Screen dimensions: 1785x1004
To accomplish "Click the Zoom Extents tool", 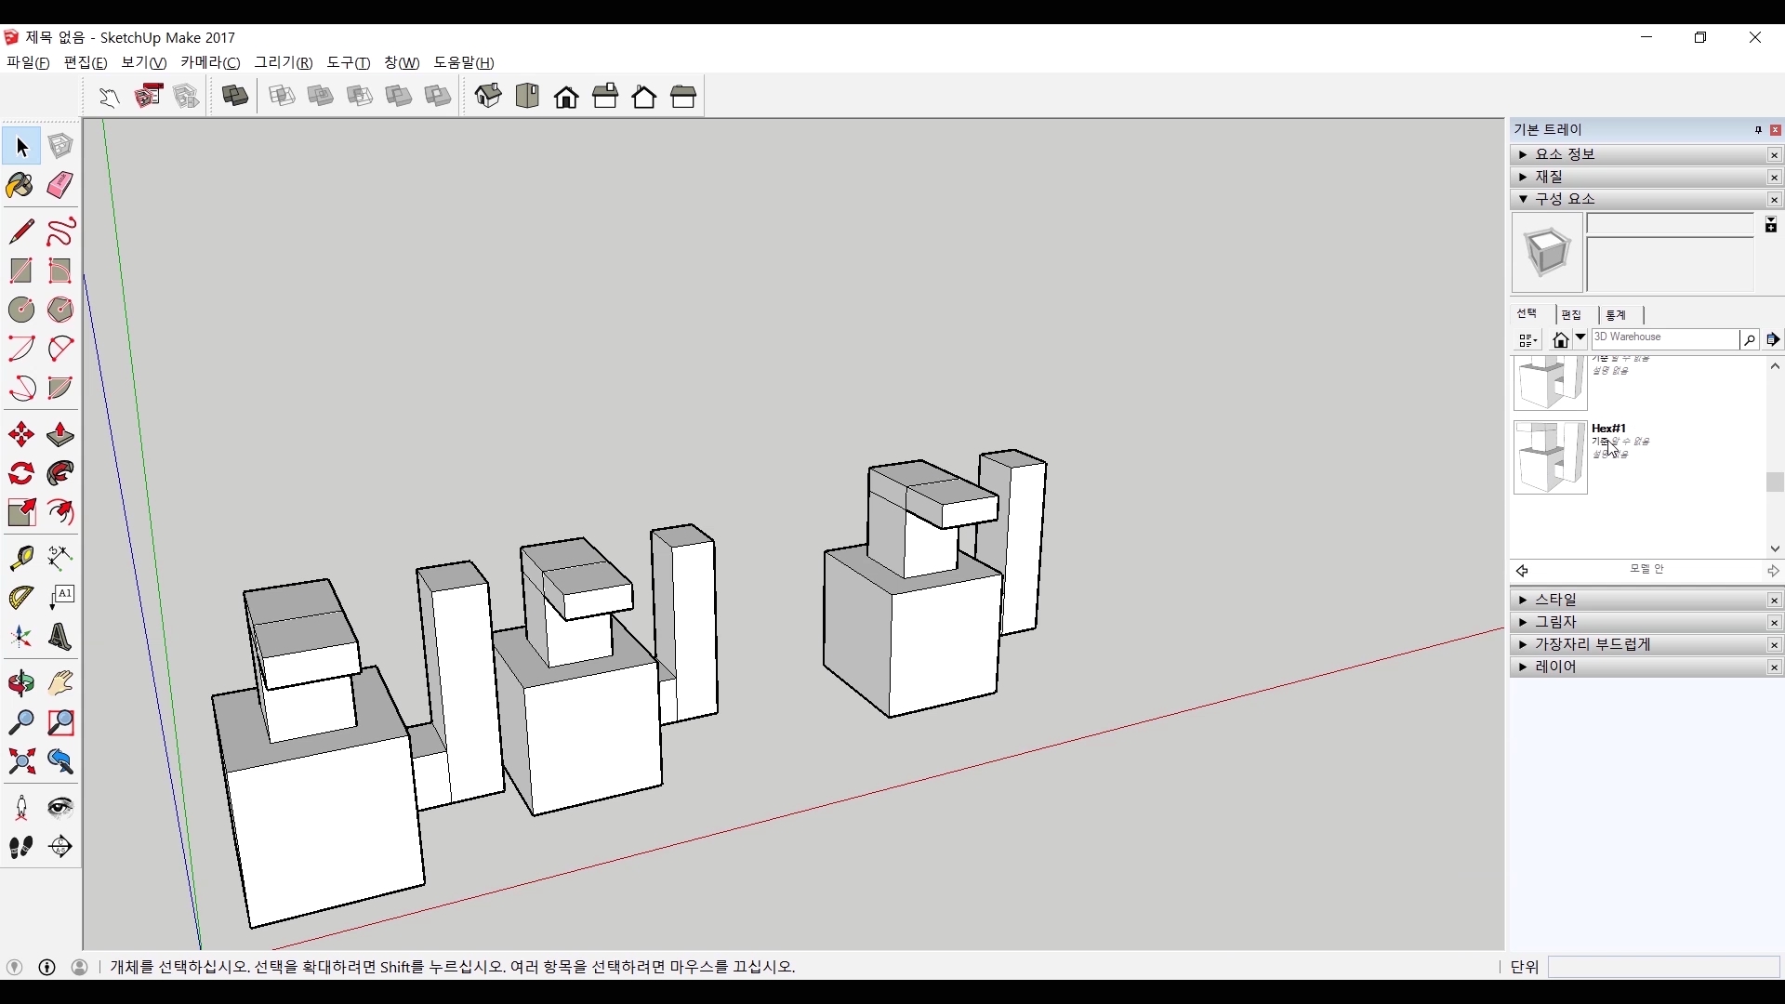I will tap(20, 762).
